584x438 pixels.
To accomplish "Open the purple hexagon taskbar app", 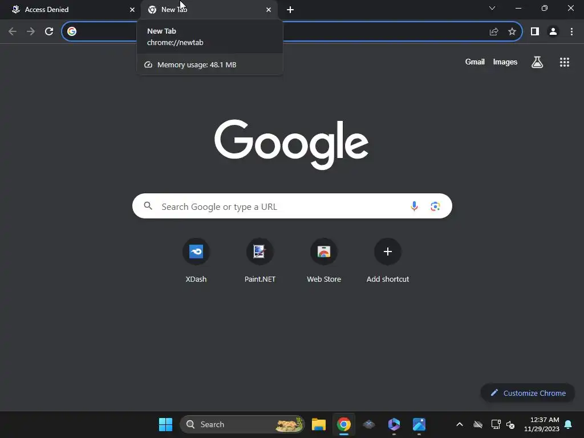I will point(394,424).
